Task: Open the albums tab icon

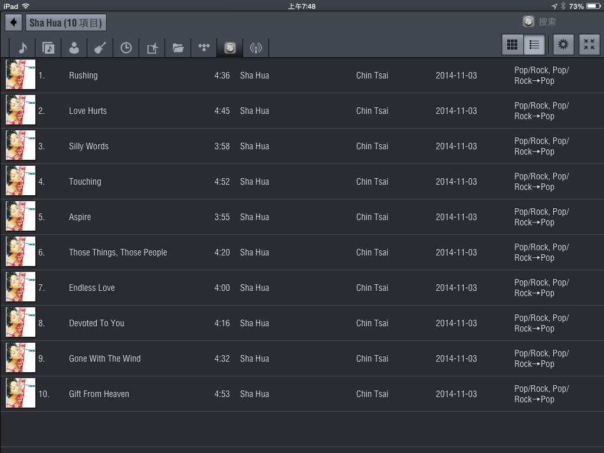Action: click(x=48, y=48)
